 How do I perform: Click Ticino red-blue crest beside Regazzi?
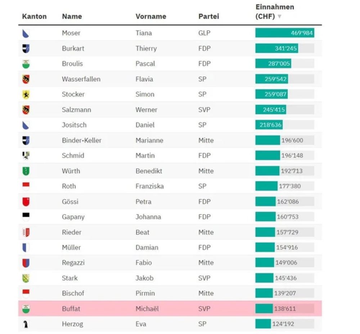click(26, 263)
